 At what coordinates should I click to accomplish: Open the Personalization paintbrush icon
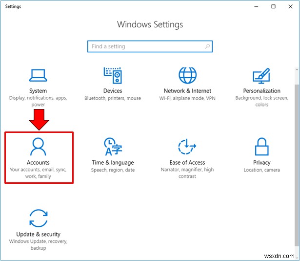(x=261, y=76)
